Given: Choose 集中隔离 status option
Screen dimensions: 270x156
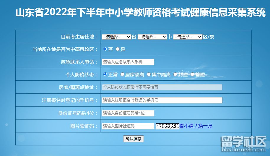Looking at the screenshot, I should click(149, 74).
